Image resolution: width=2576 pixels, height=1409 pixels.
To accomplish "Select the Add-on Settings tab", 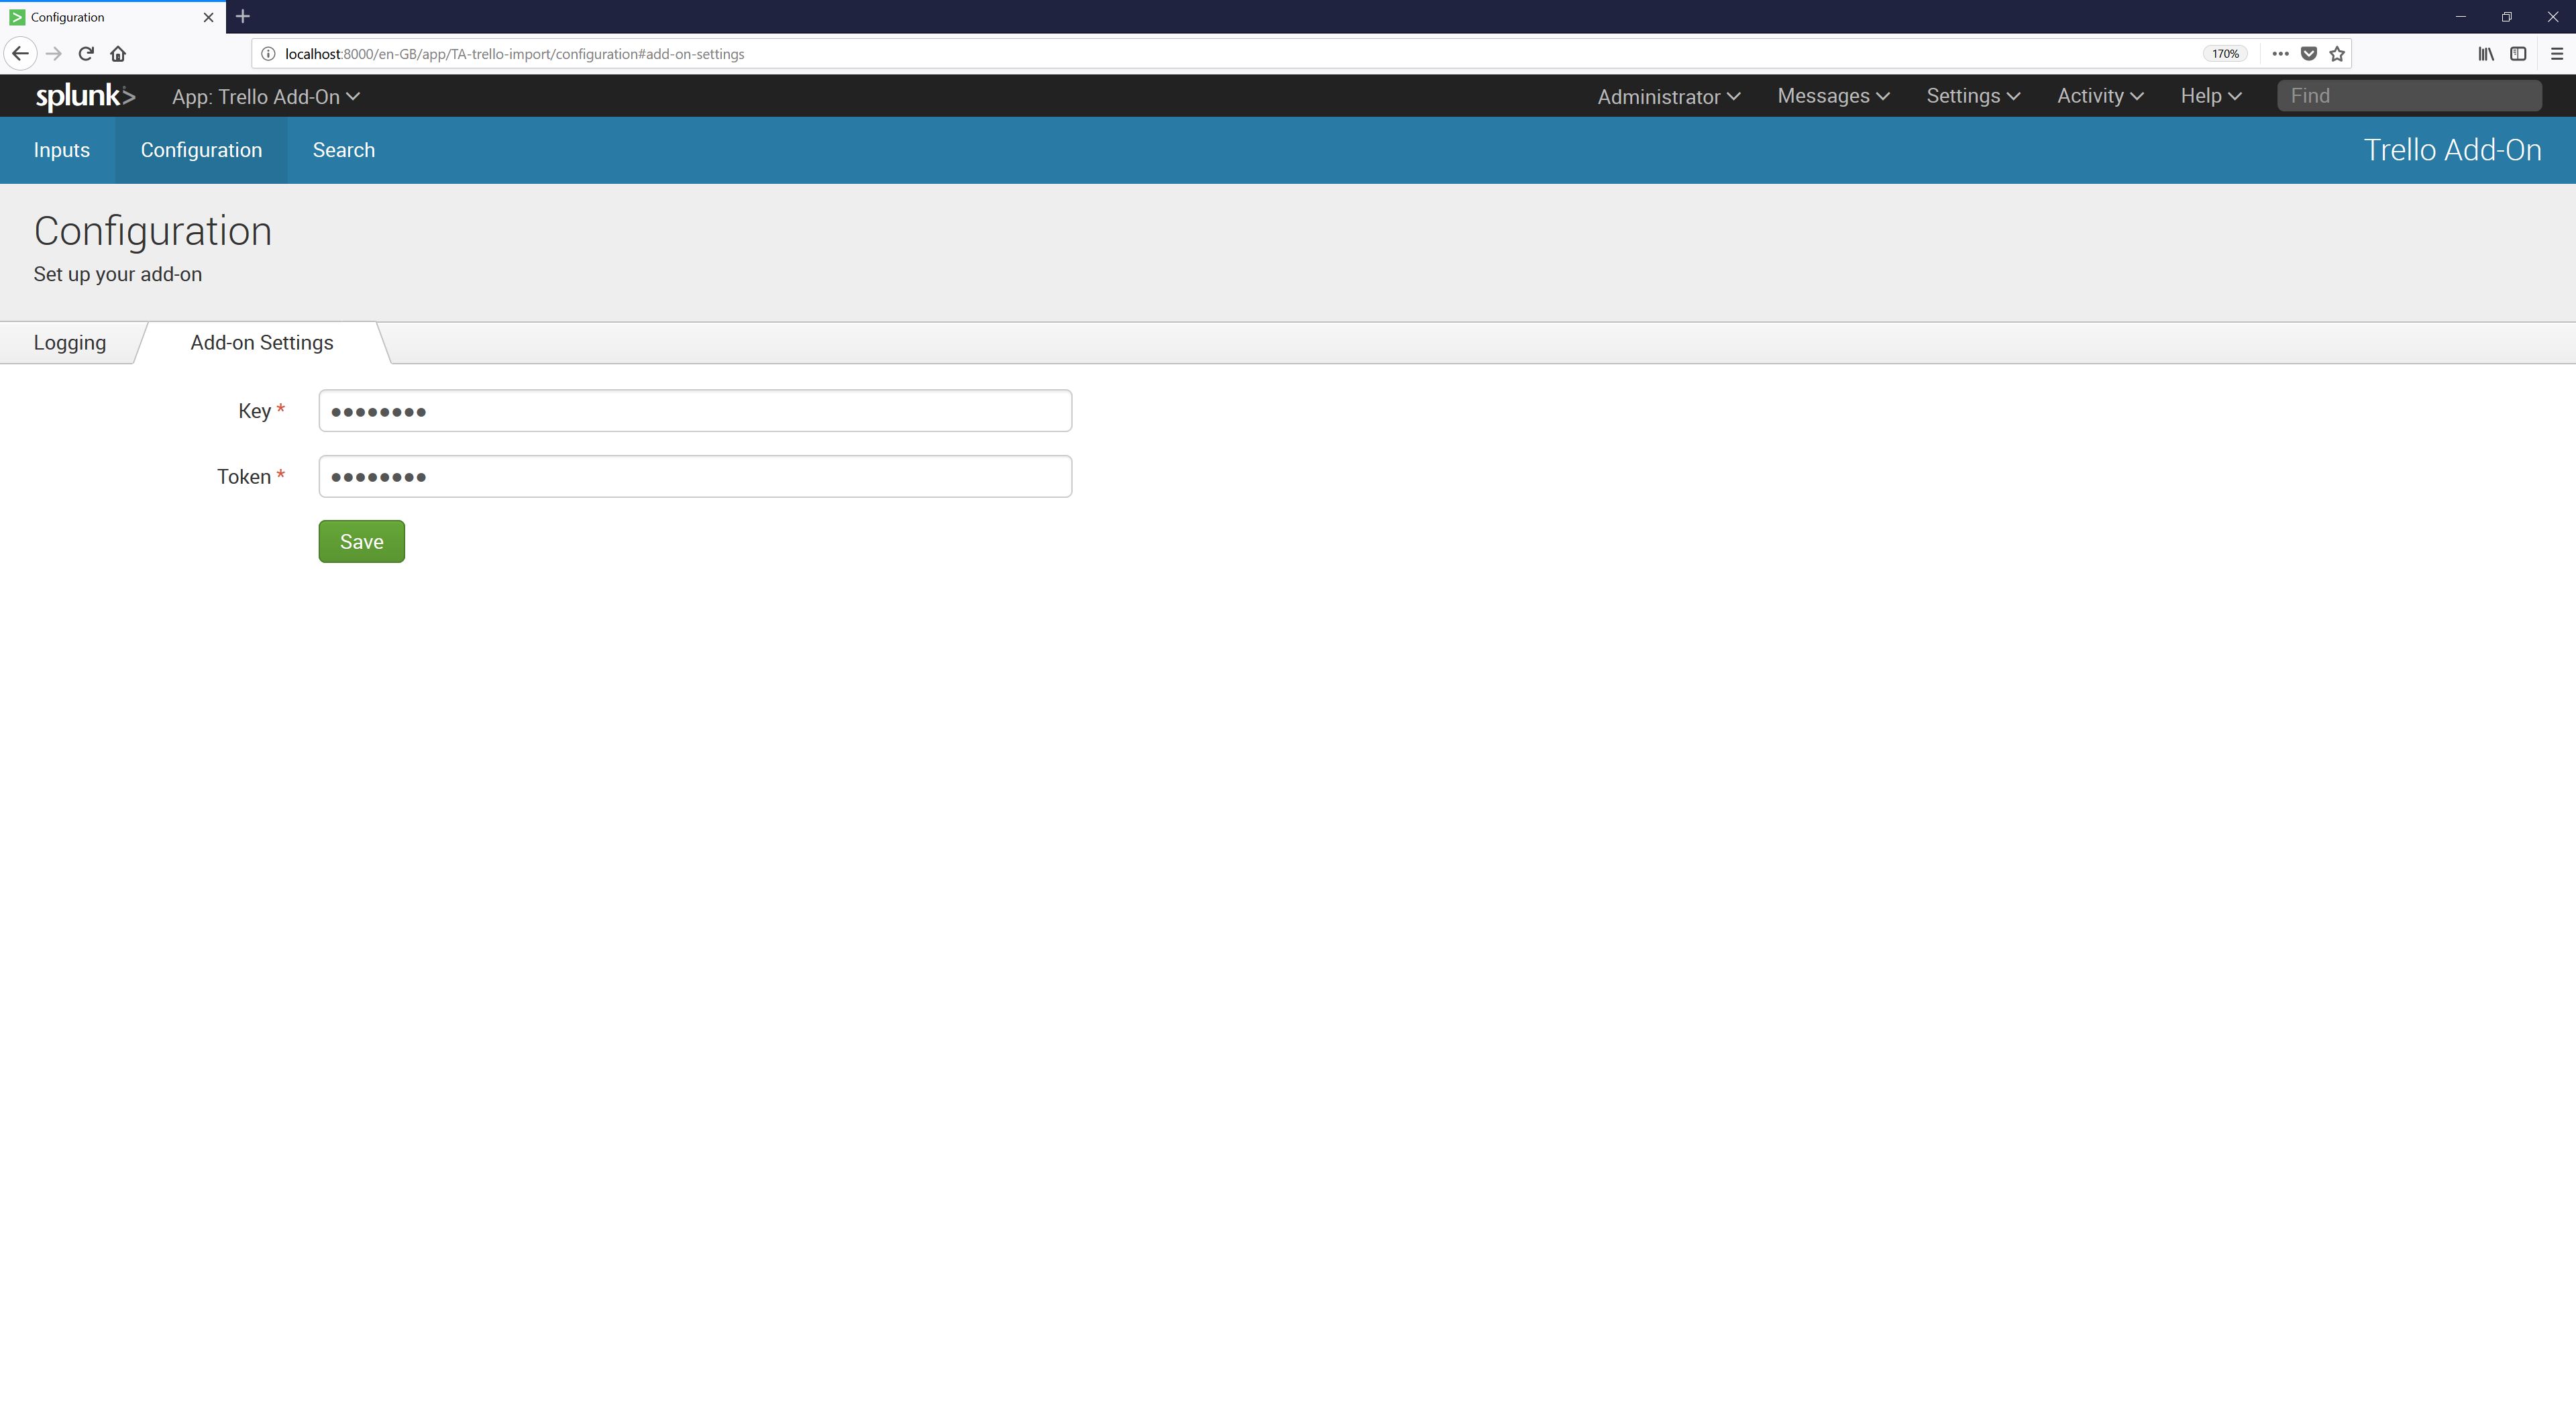I will (x=262, y=343).
